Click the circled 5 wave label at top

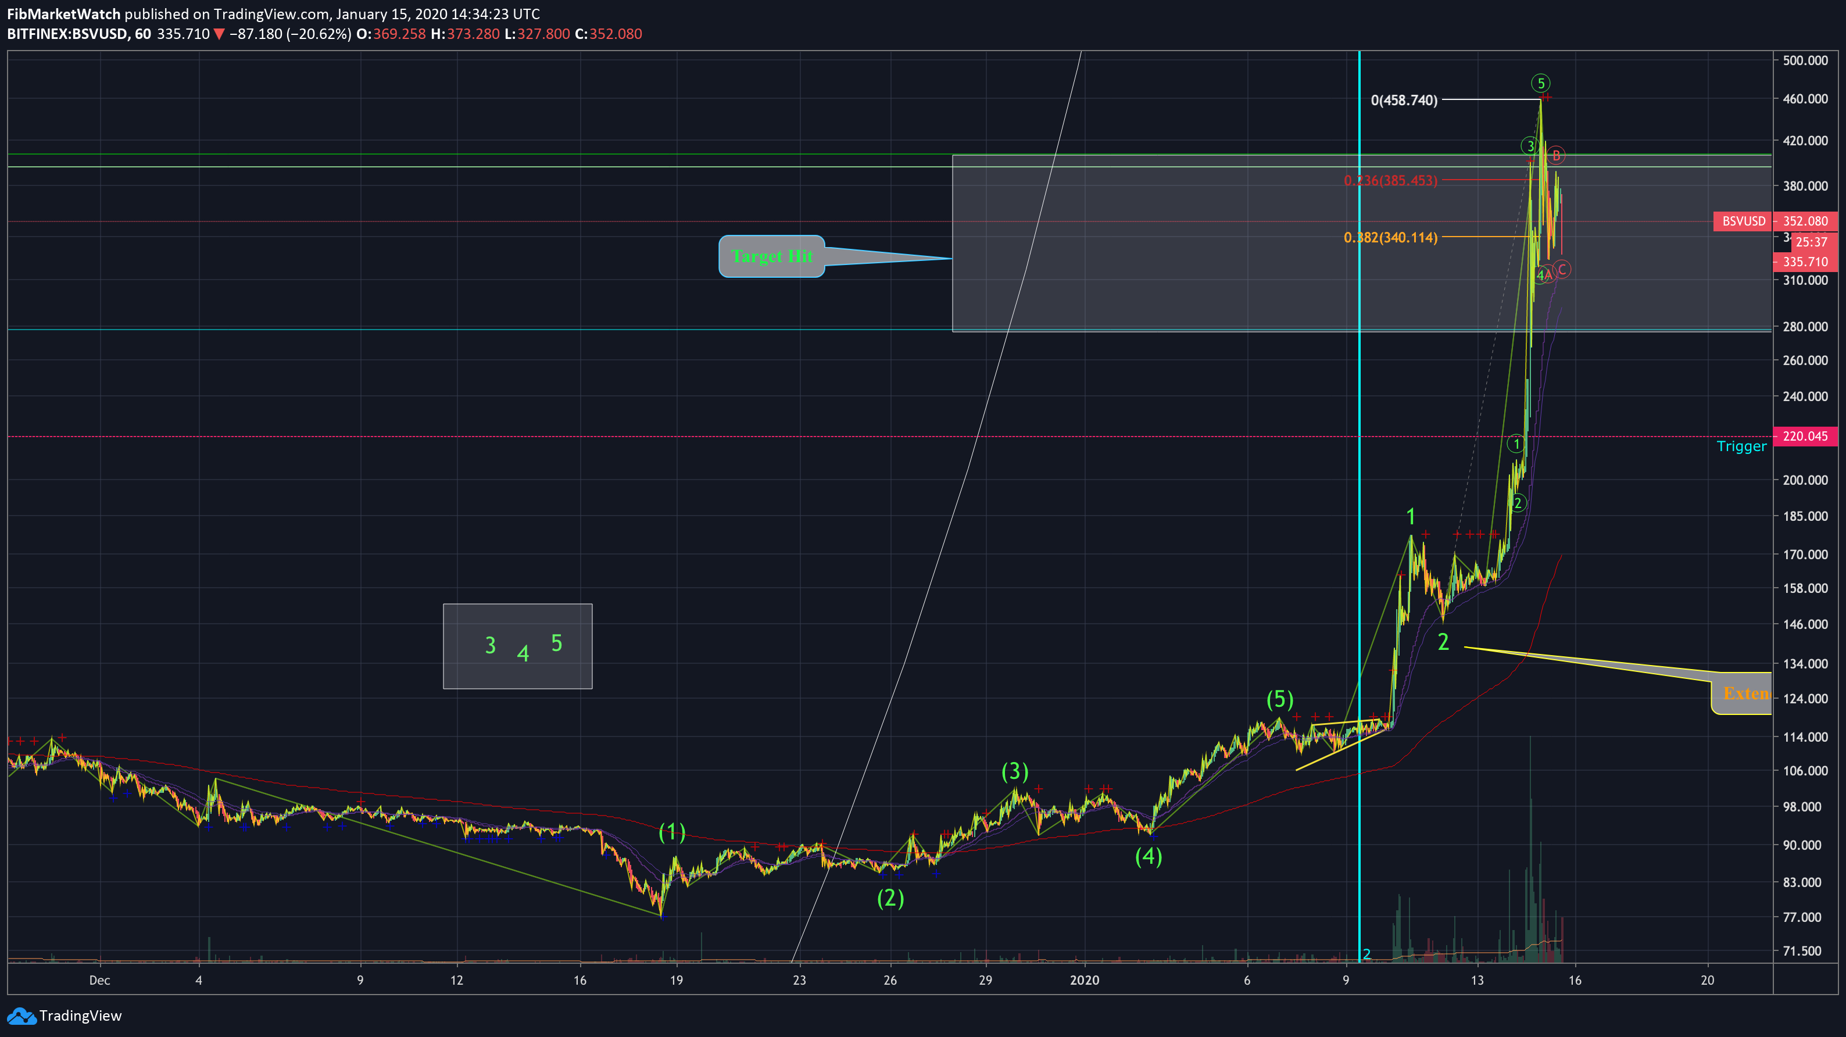point(1541,83)
